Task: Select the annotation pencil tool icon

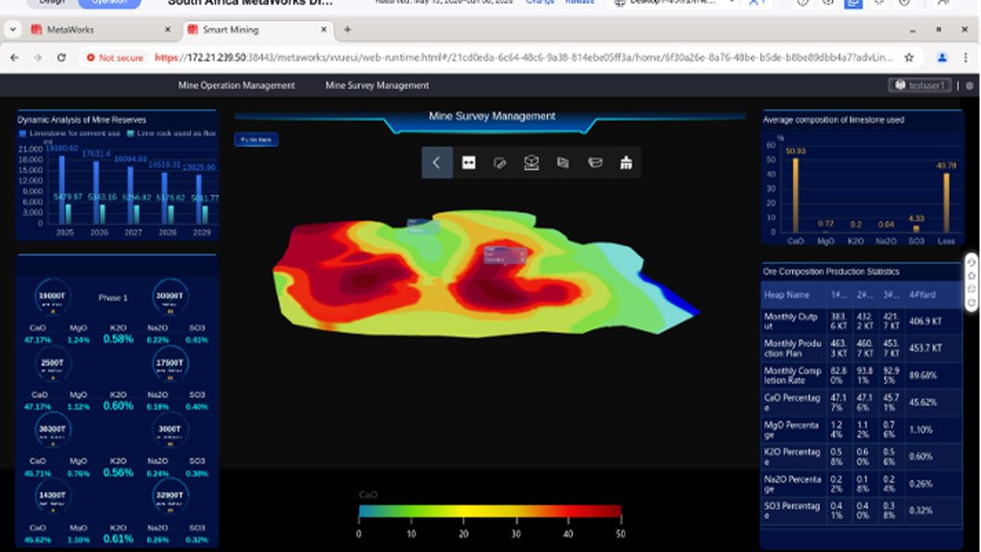Action: [x=500, y=163]
